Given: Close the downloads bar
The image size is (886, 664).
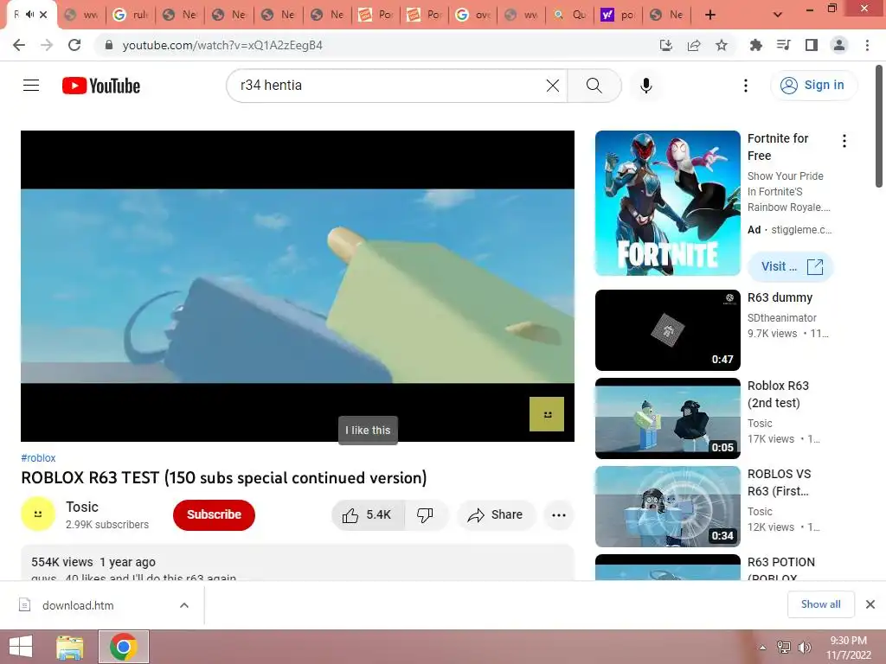Looking at the screenshot, I should point(870,604).
